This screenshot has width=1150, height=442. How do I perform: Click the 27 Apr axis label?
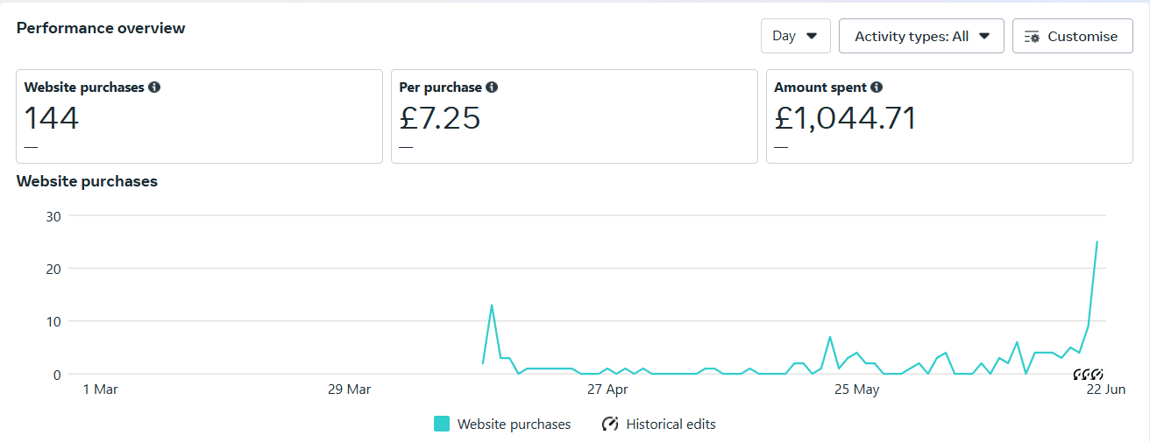[x=608, y=389]
